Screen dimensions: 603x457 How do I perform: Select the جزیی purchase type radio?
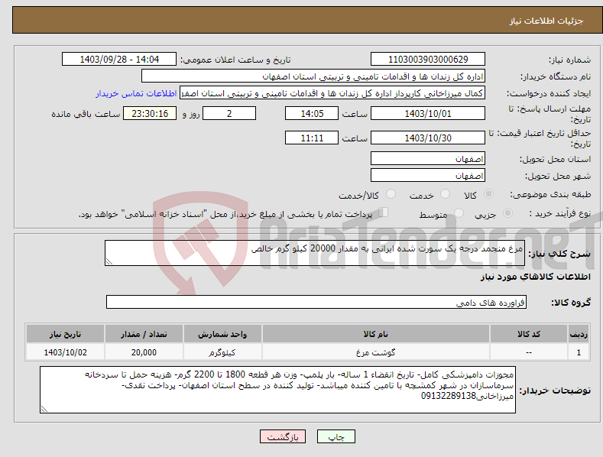pyautogui.click(x=507, y=212)
